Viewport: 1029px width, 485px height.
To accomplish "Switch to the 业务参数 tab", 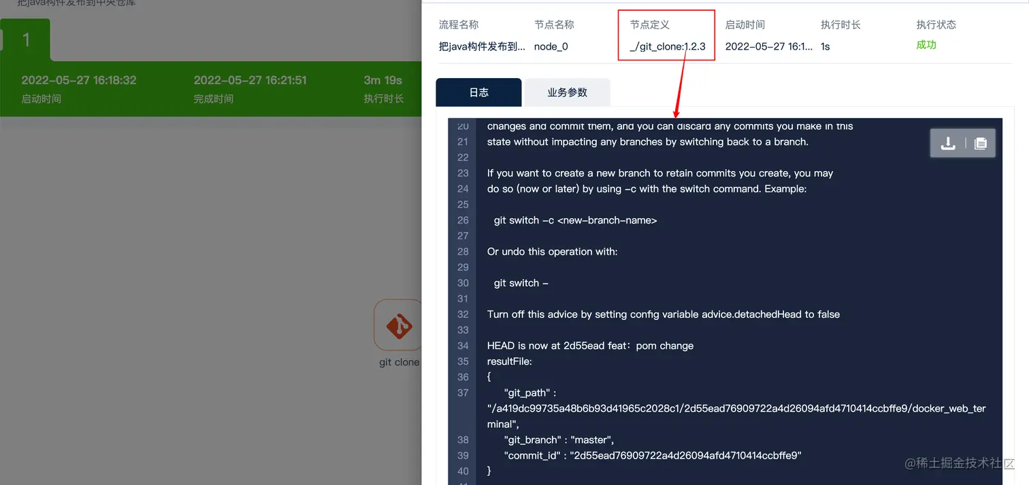I will [567, 92].
